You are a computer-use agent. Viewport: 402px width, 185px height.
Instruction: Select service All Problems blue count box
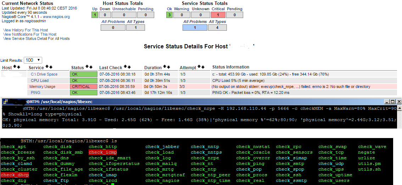pos(195,28)
